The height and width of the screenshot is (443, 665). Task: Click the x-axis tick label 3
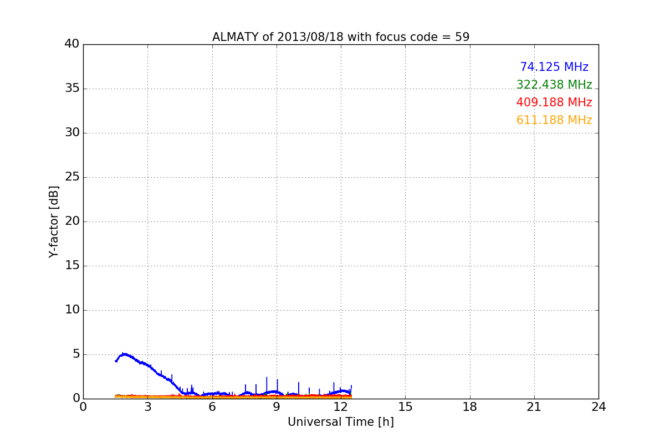coord(147,407)
